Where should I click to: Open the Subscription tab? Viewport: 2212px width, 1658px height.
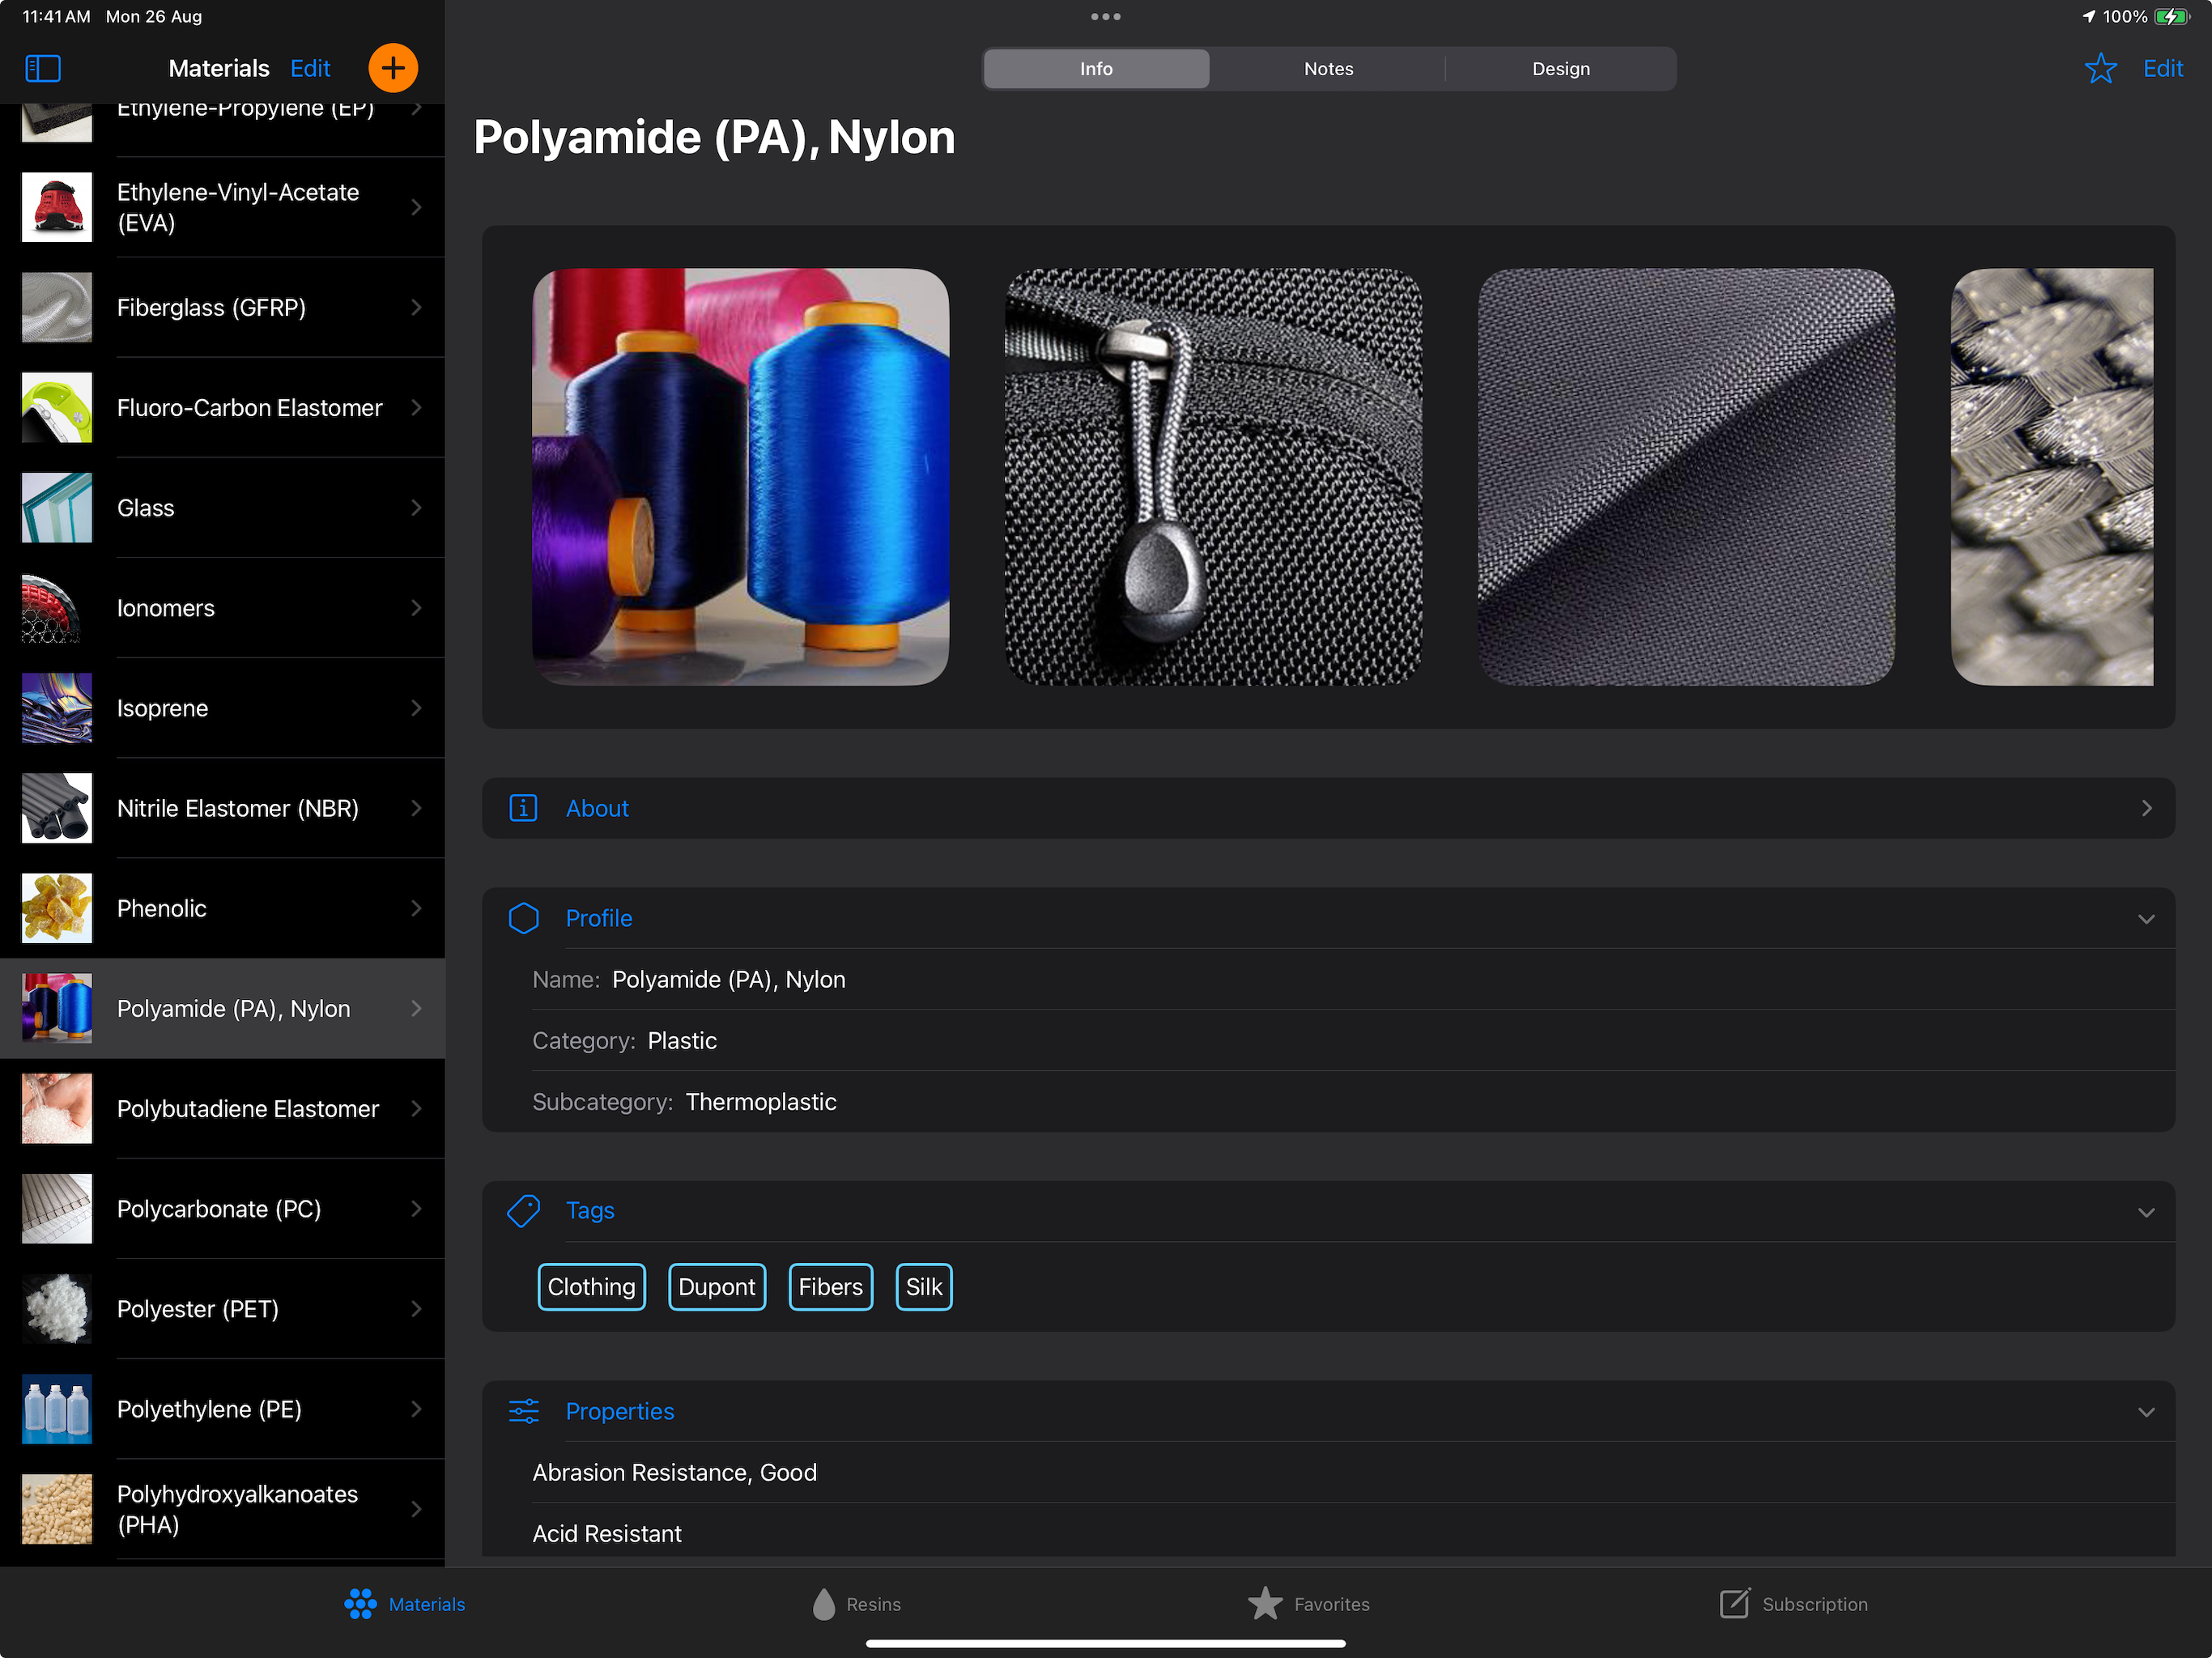click(1793, 1604)
